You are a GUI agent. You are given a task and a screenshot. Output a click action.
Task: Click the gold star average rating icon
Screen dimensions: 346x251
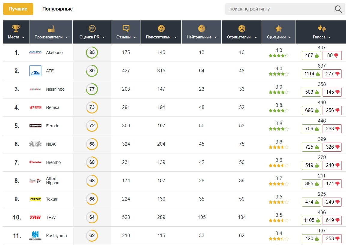coord(278,29)
